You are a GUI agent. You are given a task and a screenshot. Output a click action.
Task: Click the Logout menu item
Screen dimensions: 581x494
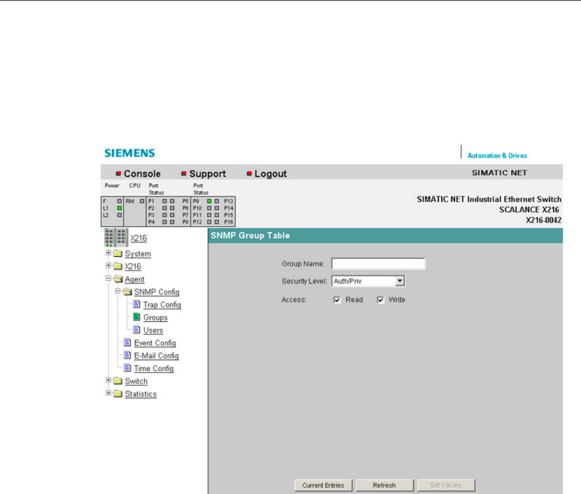click(271, 174)
